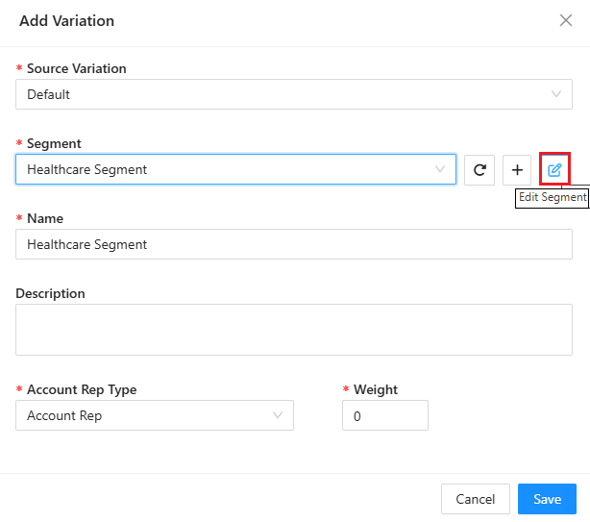Click the Segment dropdown chevron arrow
The height and width of the screenshot is (522, 590).
[441, 169]
